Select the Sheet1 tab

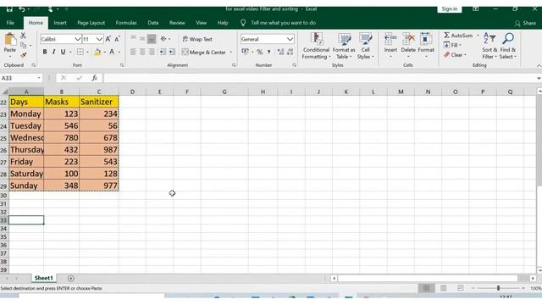click(x=44, y=278)
